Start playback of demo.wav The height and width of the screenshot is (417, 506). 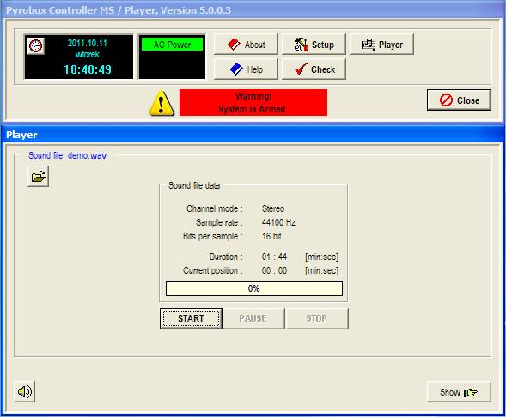(x=191, y=318)
